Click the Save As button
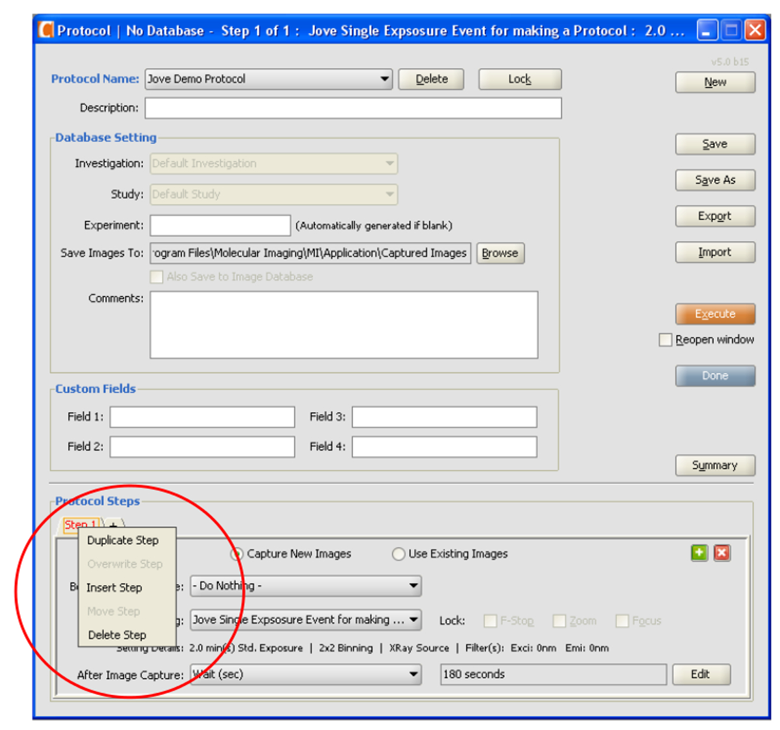The height and width of the screenshot is (730, 780). (715, 180)
